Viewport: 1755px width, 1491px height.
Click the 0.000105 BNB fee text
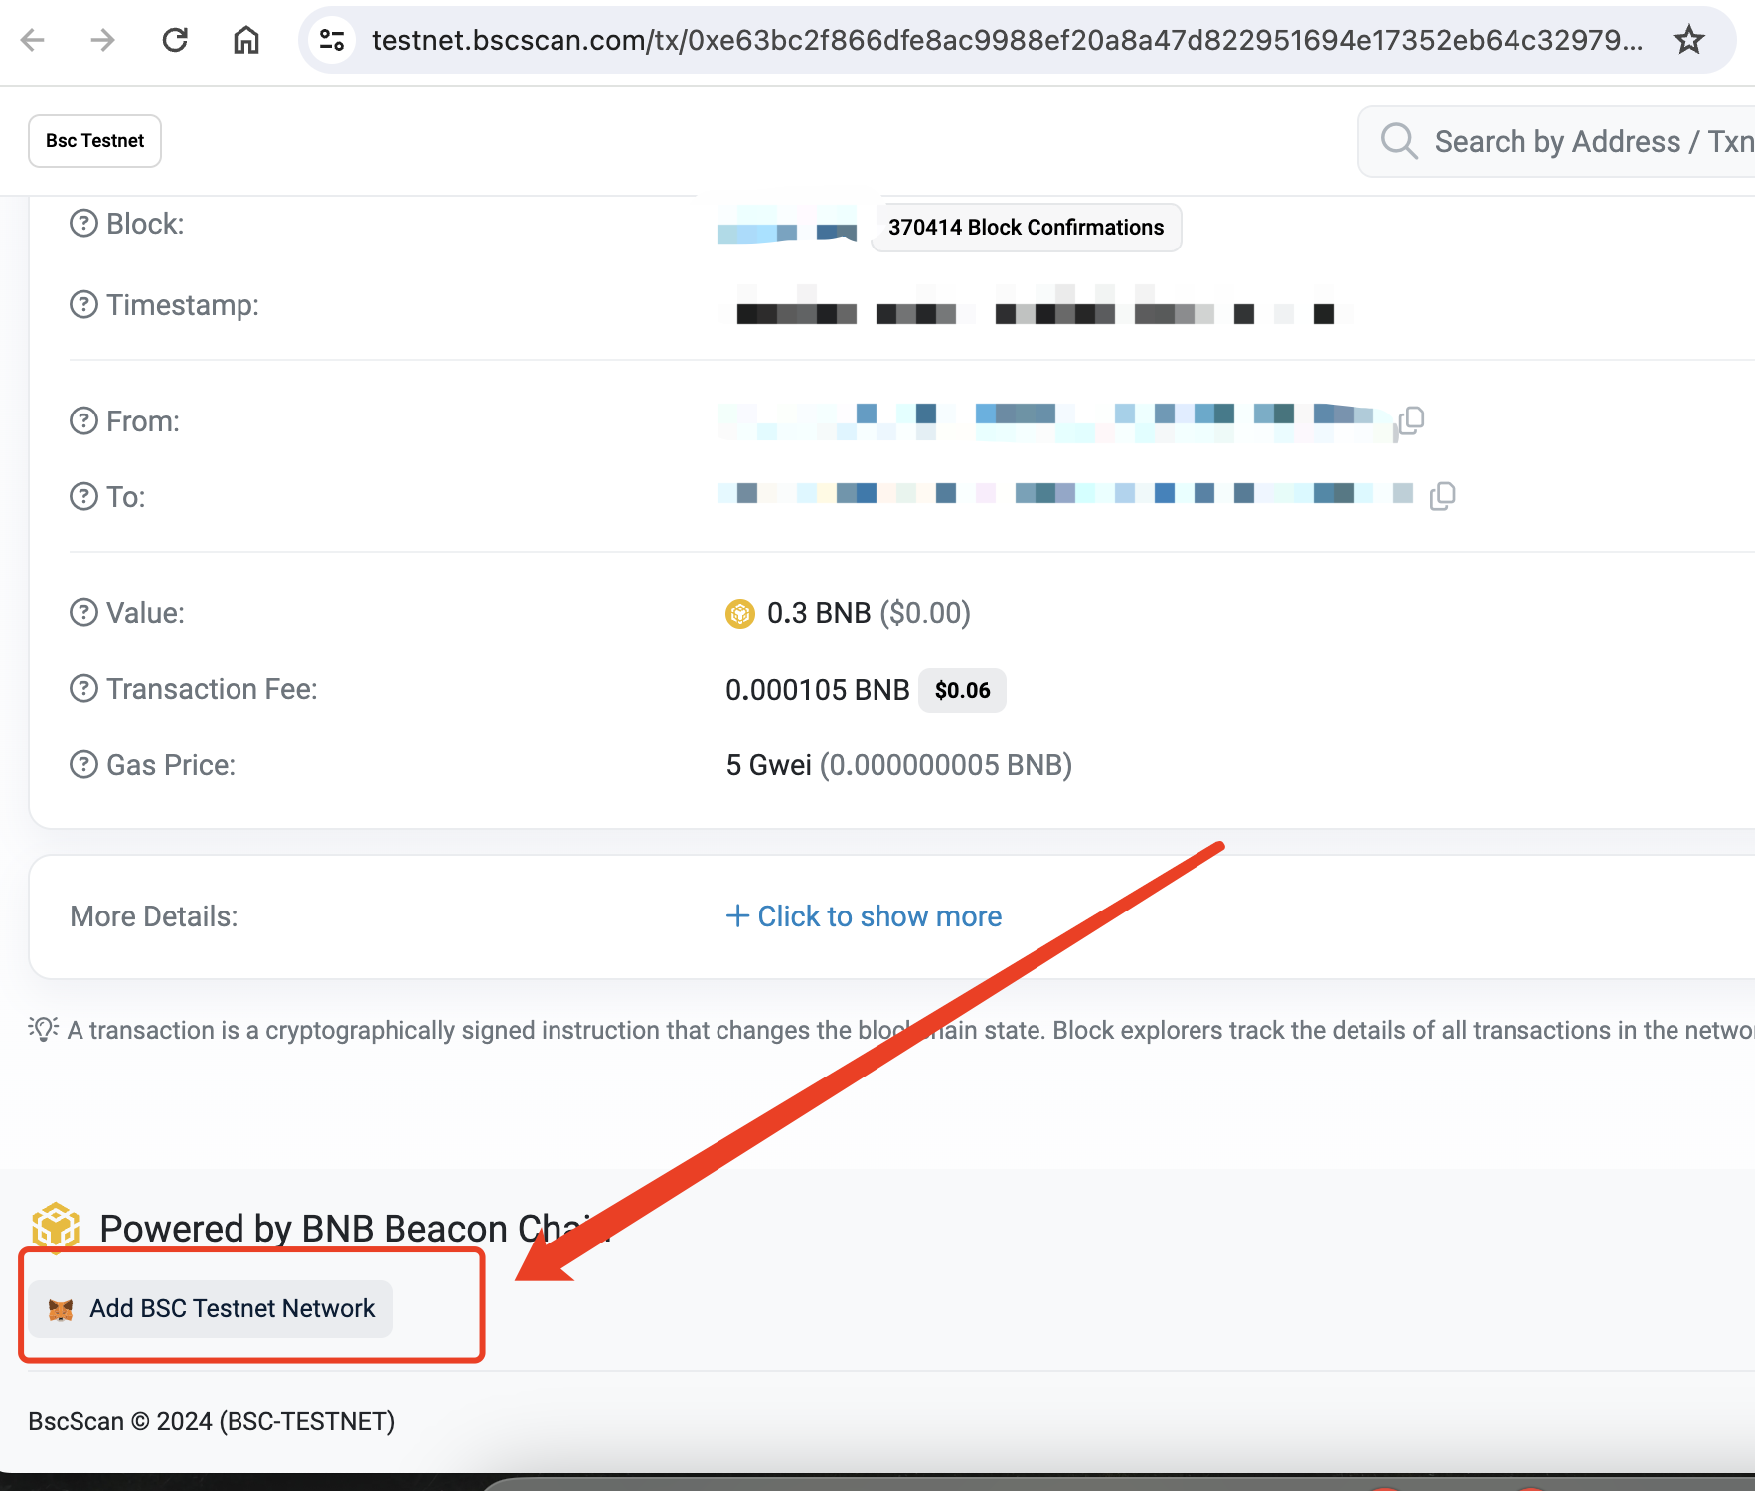[x=817, y=690]
